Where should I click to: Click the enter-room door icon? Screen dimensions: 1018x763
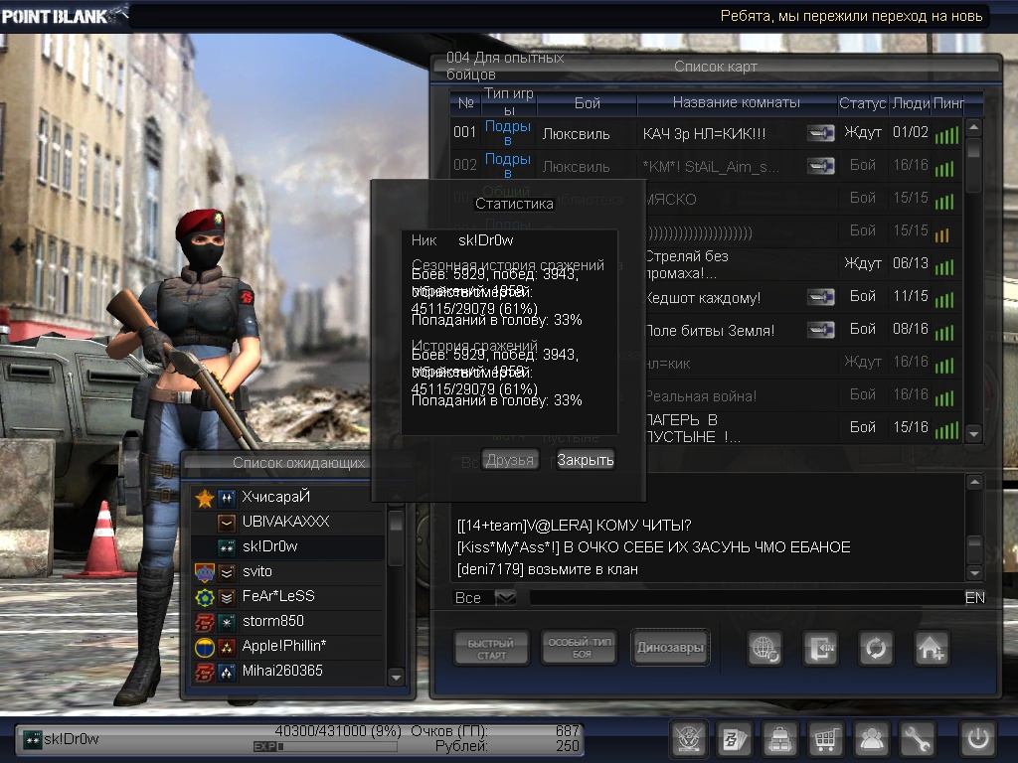pos(820,648)
